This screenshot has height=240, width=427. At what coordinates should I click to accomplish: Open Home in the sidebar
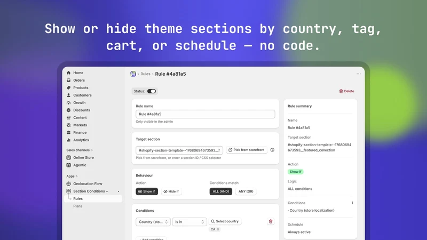point(78,73)
